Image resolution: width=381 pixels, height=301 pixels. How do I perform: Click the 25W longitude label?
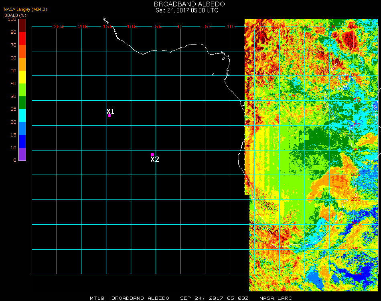[59, 26]
